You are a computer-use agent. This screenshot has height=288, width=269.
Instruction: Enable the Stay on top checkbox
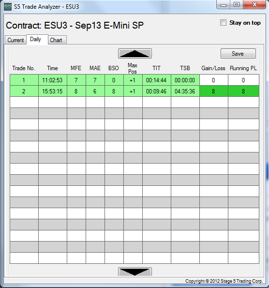tap(223, 23)
